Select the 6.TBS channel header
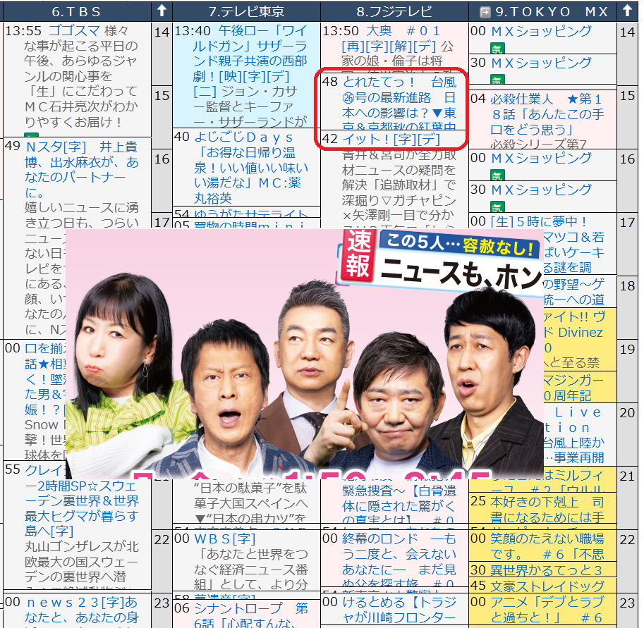The width and height of the screenshot is (644, 628). click(x=76, y=11)
